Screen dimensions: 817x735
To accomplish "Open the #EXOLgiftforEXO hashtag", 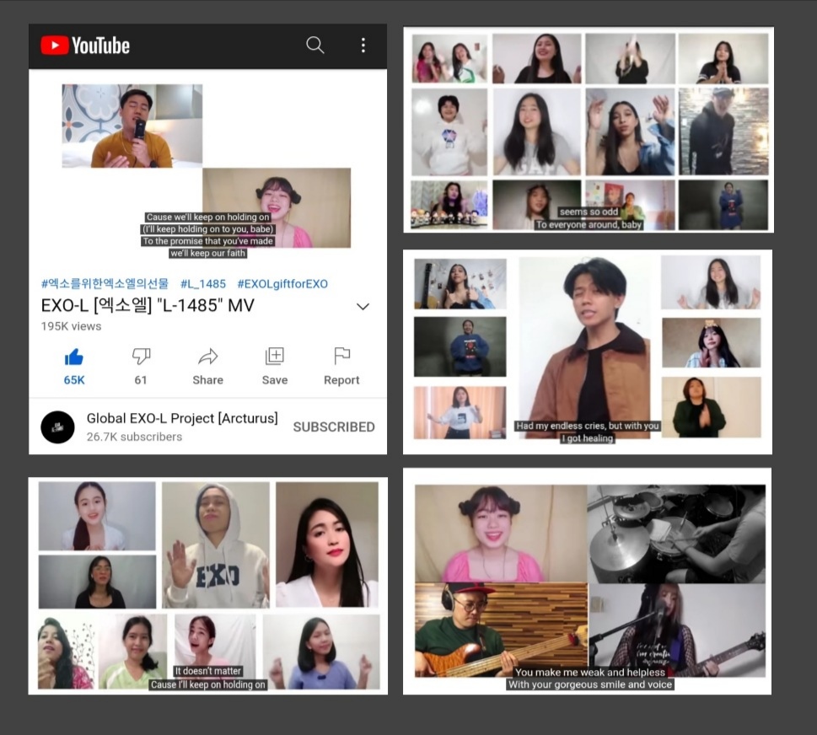I will coord(282,284).
